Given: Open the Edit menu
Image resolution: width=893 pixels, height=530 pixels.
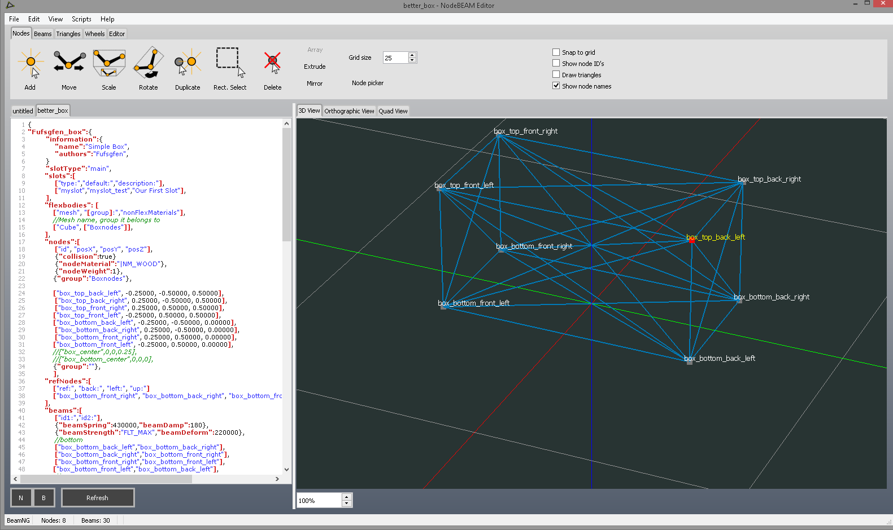Looking at the screenshot, I should point(34,19).
